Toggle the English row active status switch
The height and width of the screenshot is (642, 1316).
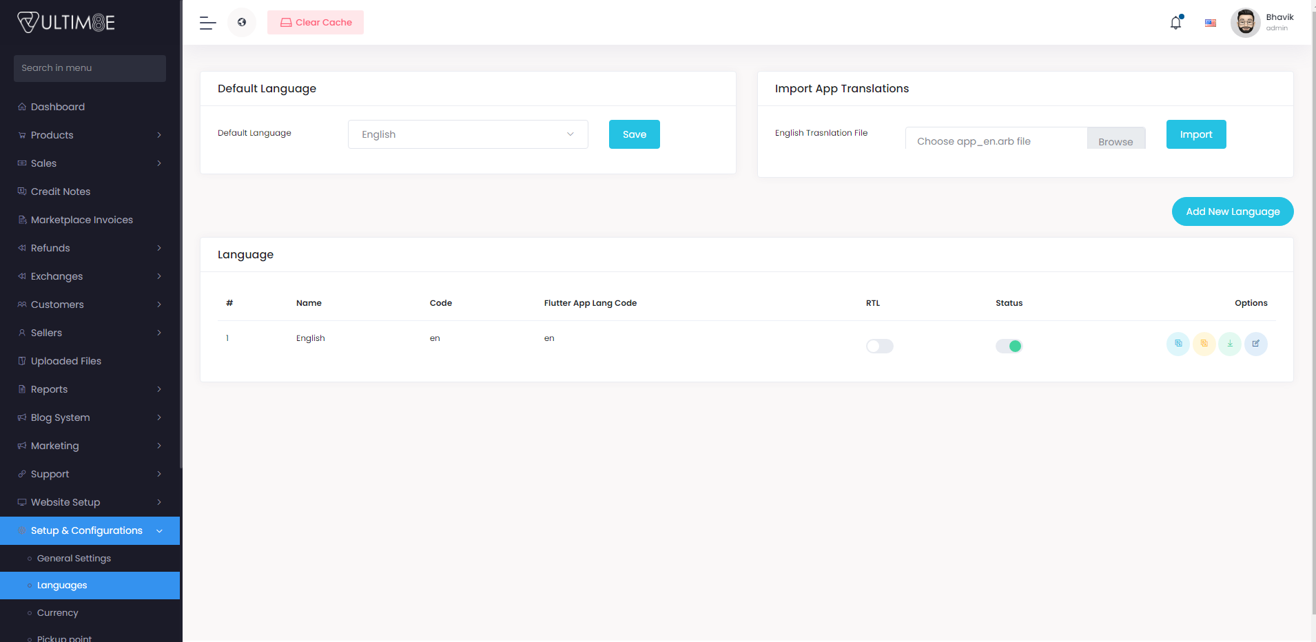1009,346
